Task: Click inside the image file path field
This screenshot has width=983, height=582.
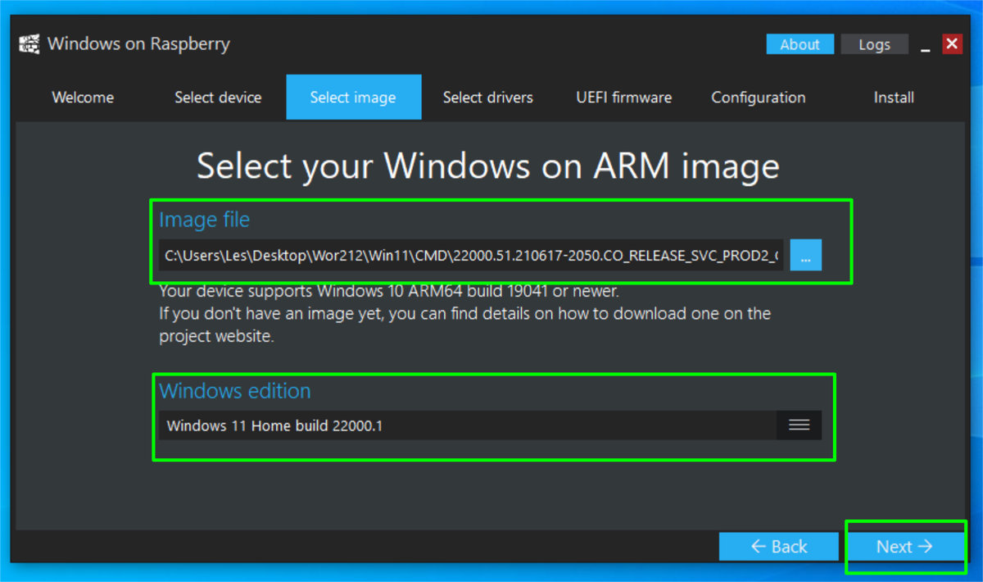Action: 467,255
